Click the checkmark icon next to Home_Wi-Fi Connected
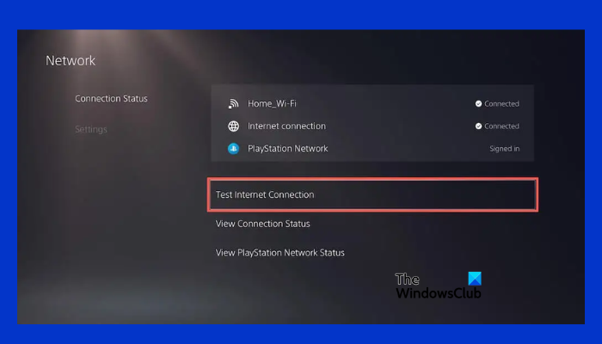The image size is (602, 344). tap(478, 104)
